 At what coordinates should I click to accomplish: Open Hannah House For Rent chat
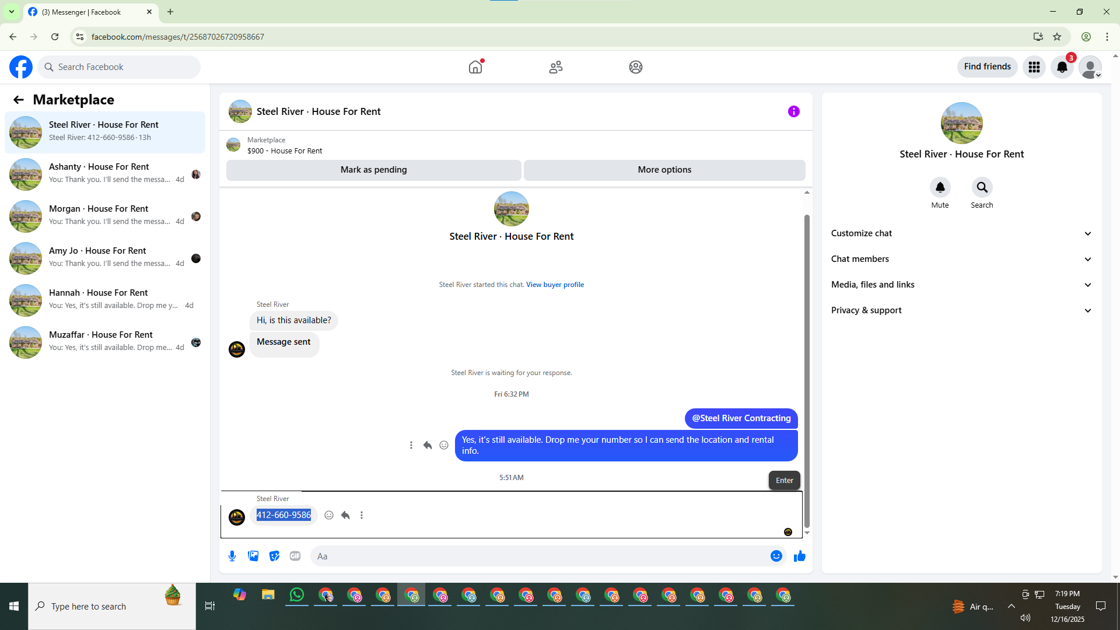[105, 300]
